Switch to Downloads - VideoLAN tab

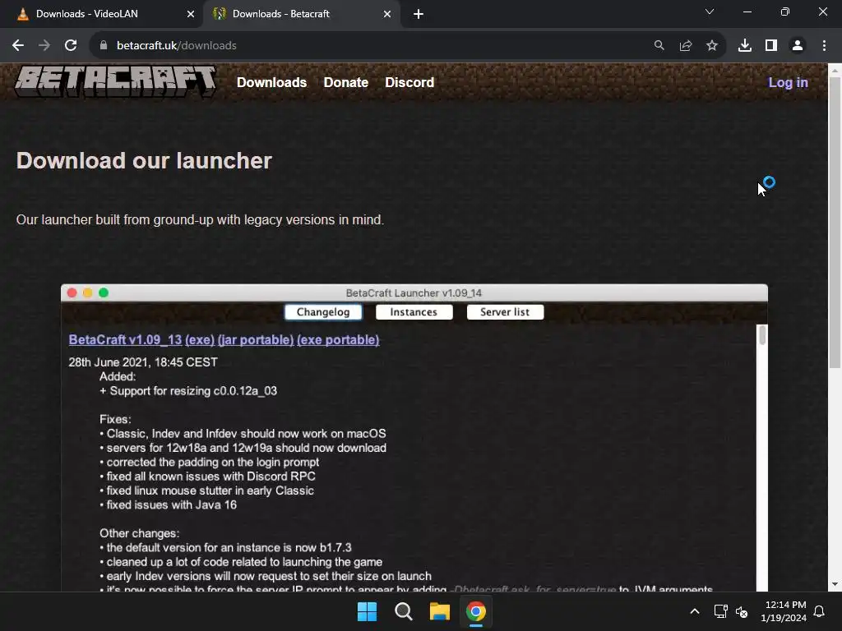pos(101,14)
